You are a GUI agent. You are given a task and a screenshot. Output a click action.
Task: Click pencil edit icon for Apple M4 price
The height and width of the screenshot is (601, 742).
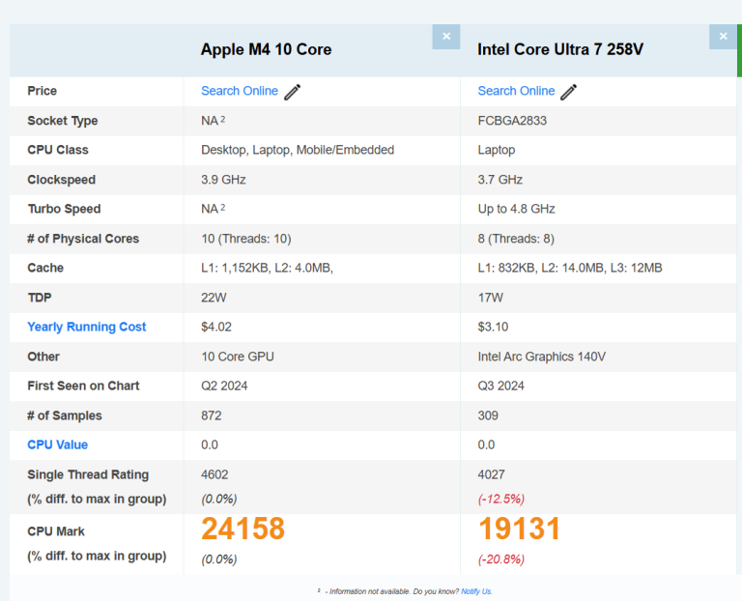coord(292,92)
